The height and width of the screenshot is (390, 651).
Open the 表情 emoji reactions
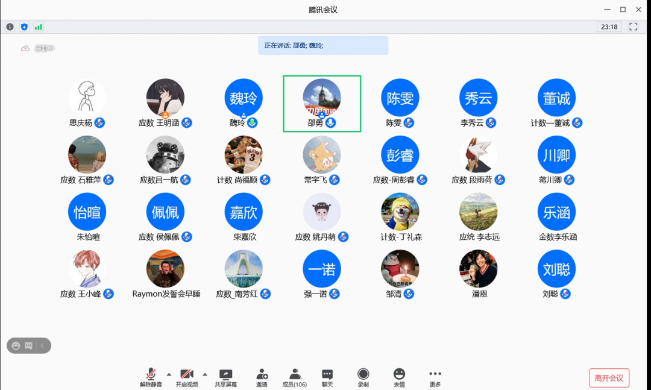pos(399,377)
